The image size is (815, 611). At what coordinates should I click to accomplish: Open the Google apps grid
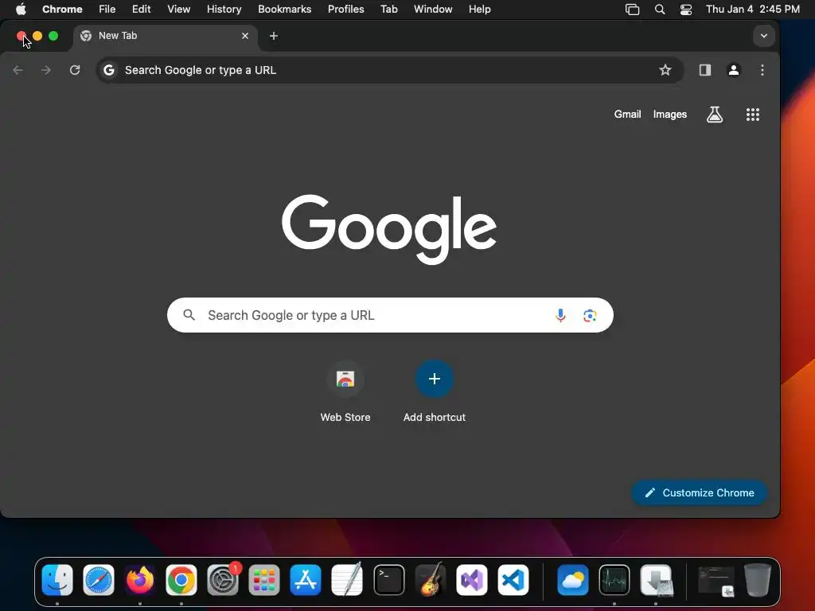(x=753, y=115)
